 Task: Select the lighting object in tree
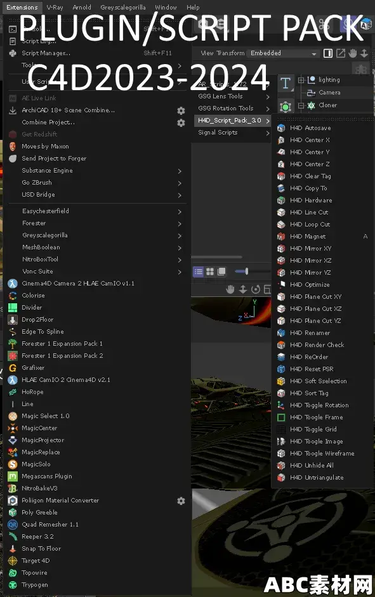click(329, 80)
